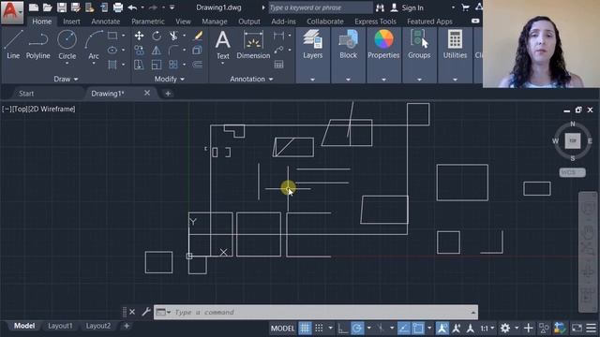Viewport: 600px width, 337px height.
Task: Toggle drawing Grid display in status bar
Action: coord(305,329)
